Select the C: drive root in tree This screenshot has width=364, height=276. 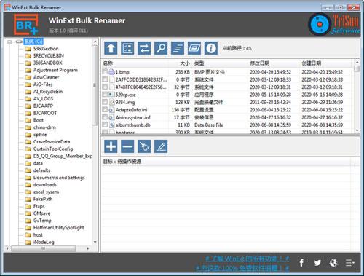coord(33,42)
